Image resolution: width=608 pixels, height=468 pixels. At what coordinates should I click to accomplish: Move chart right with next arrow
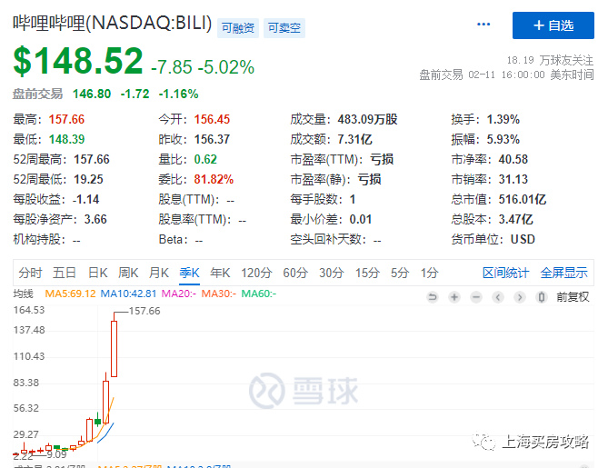tap(520, 297)
